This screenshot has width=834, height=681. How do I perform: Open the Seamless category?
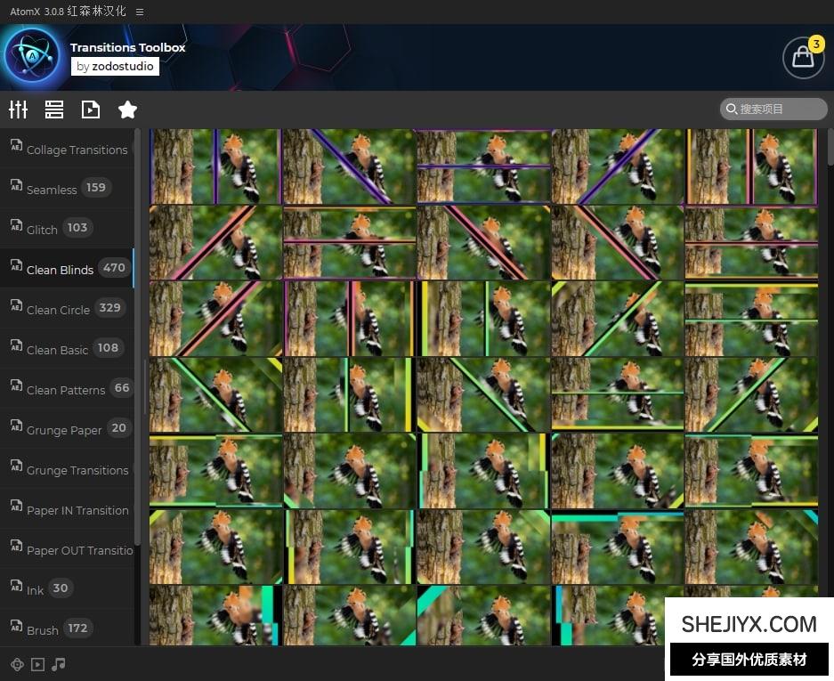52,190
